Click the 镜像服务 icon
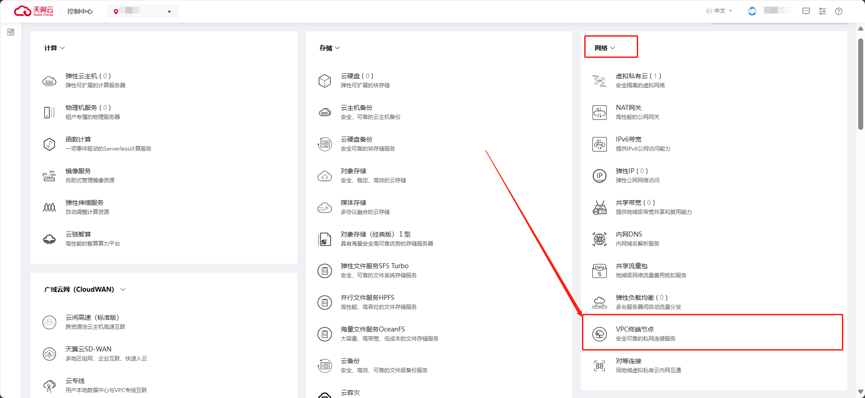Image resolution: width=865 pixels, height=398 pixels. [x=49, y=176]
